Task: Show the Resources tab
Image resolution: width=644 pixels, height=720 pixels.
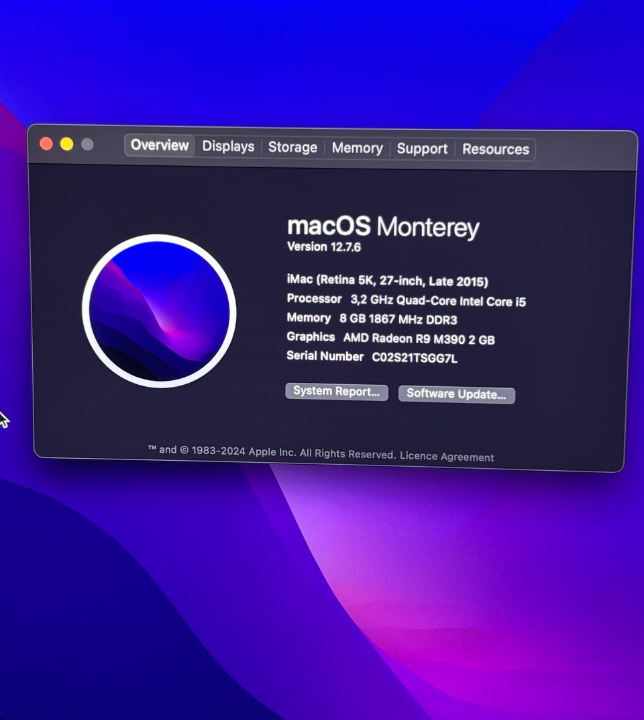Action: click(x=496, y=149)
